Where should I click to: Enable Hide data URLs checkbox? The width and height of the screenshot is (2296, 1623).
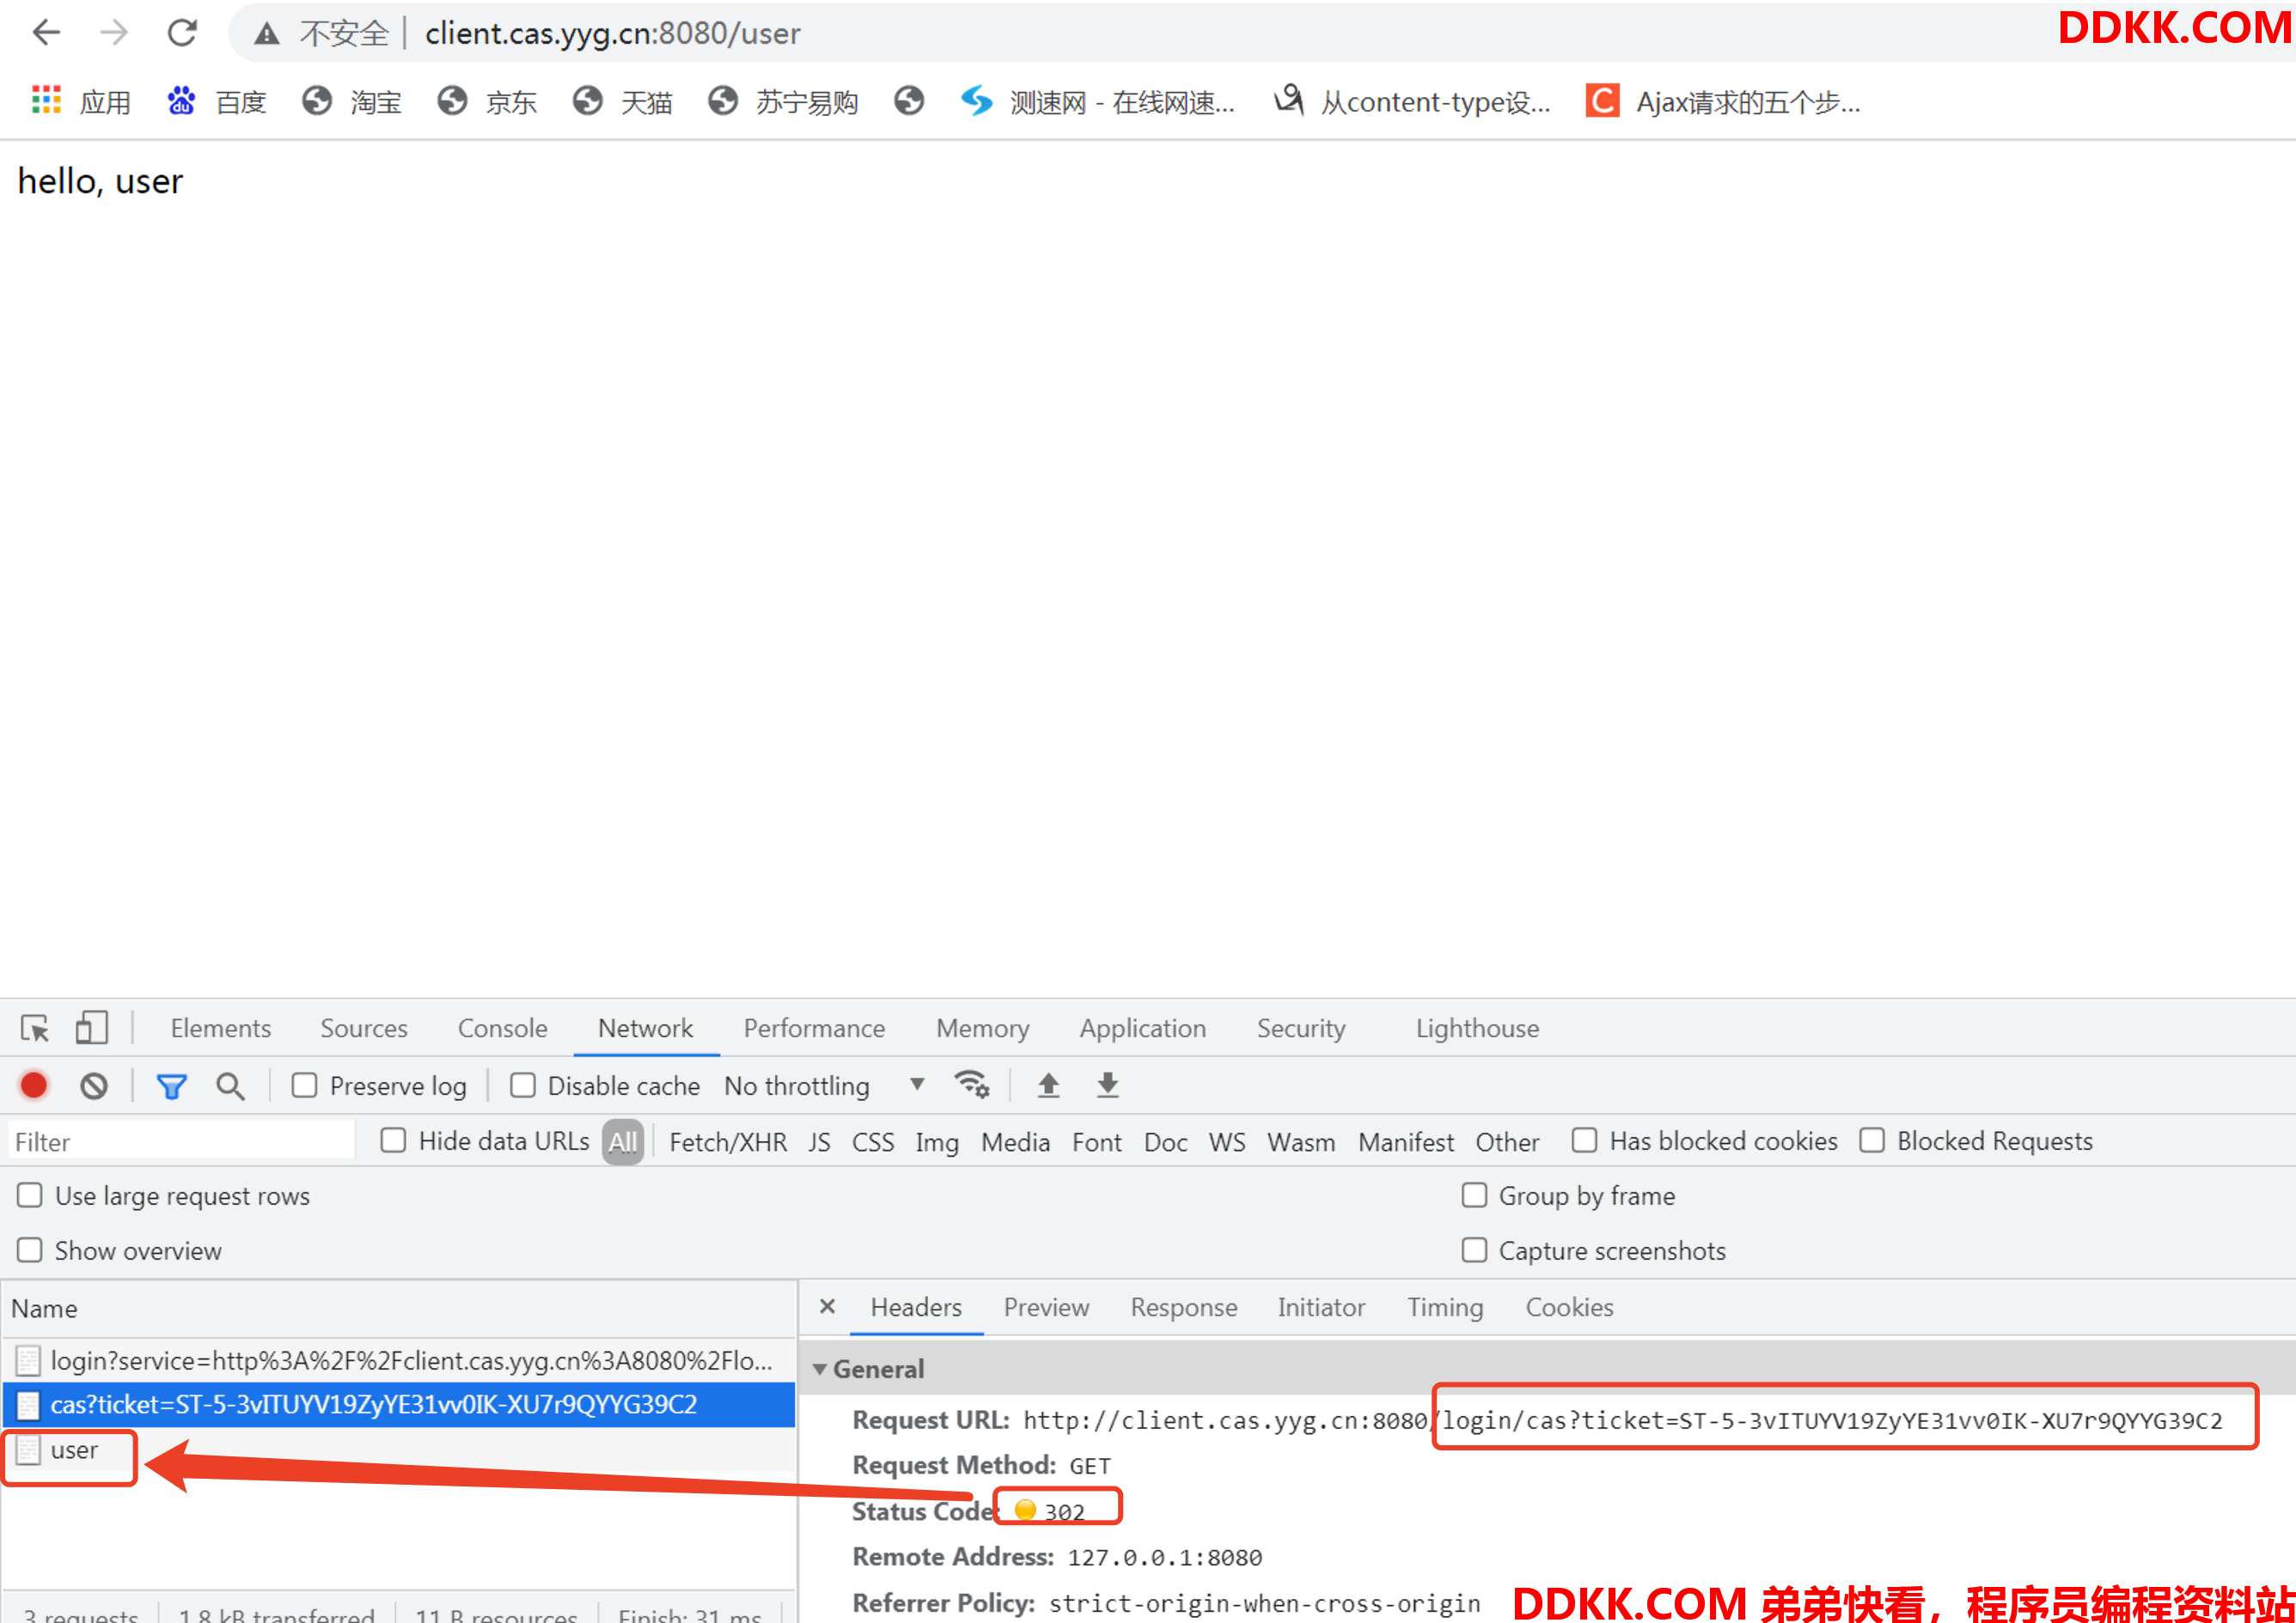(x=393, y=1140)
